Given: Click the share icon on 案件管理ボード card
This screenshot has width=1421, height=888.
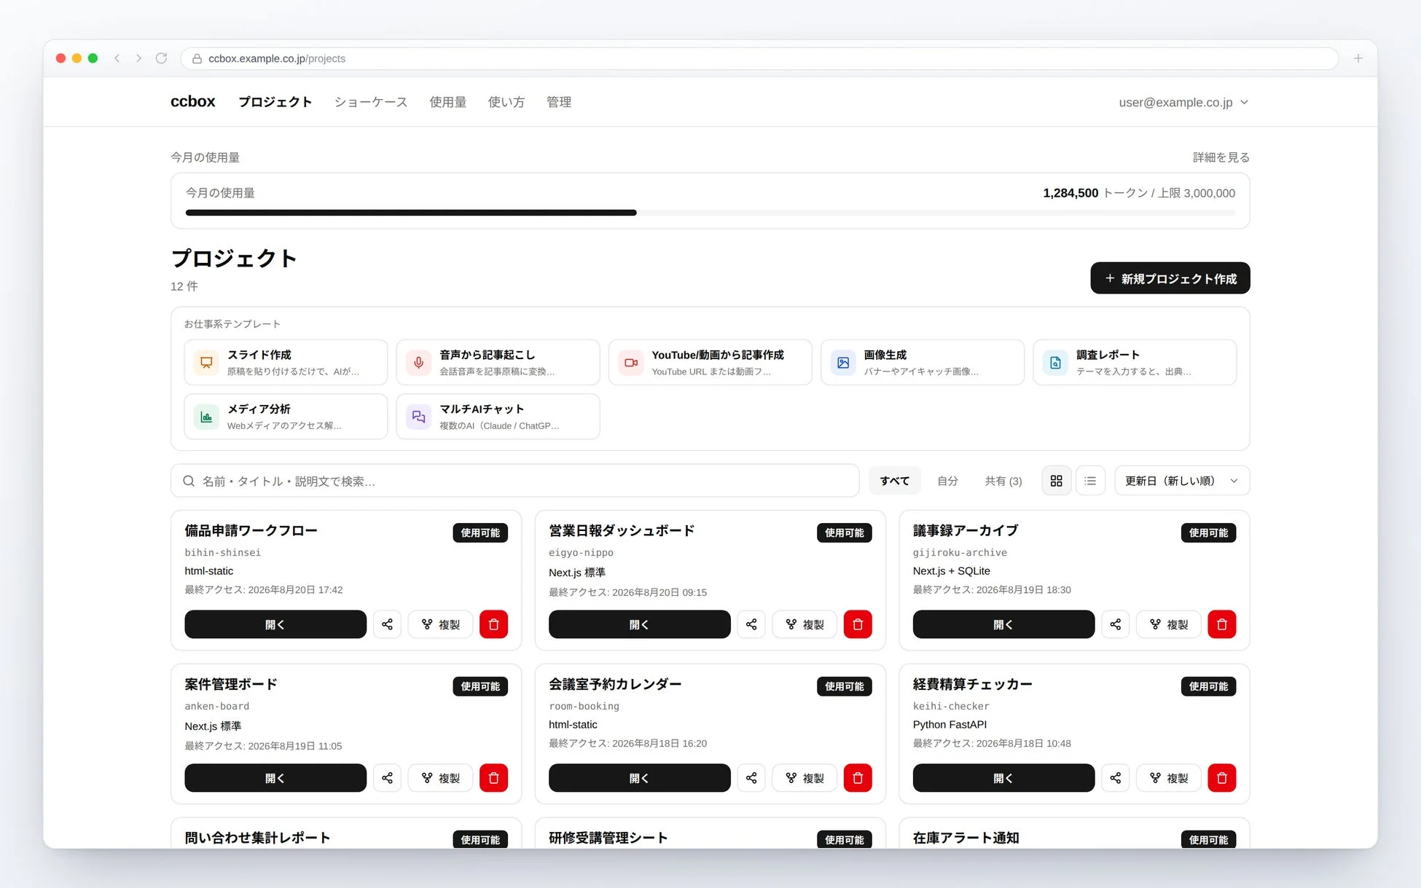Looking at the screenshot, I should (x=387, y=778).
